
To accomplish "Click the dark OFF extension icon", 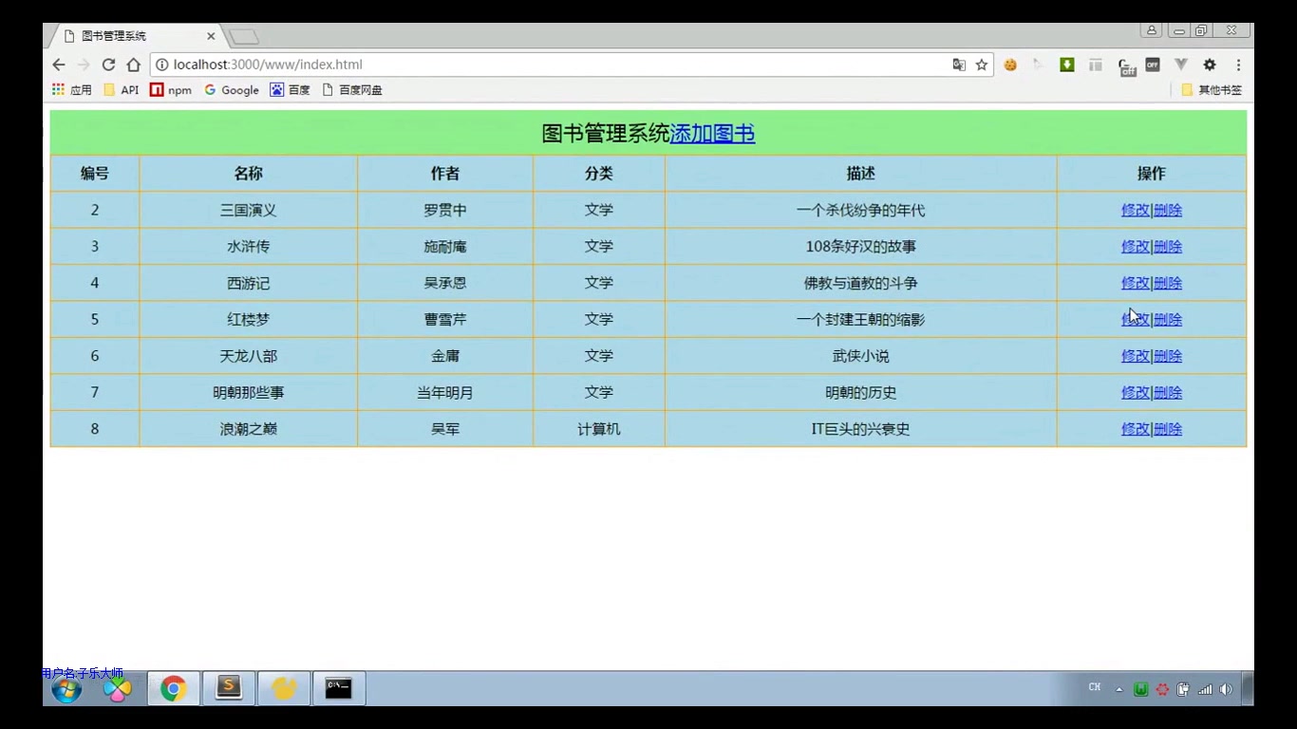I will tap(1153, 65).
